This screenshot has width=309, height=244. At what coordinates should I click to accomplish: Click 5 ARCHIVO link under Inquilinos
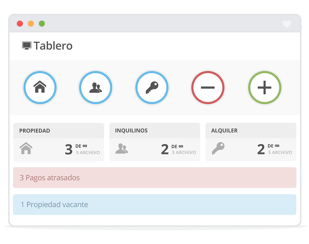coord(184,152)
